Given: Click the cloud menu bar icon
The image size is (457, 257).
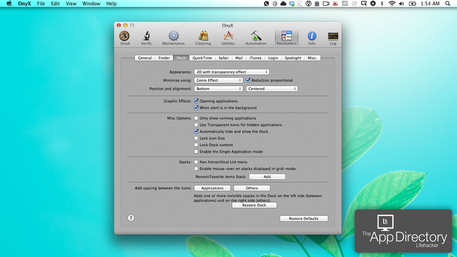Looking at the screenshot, I should tap(283, 3).
